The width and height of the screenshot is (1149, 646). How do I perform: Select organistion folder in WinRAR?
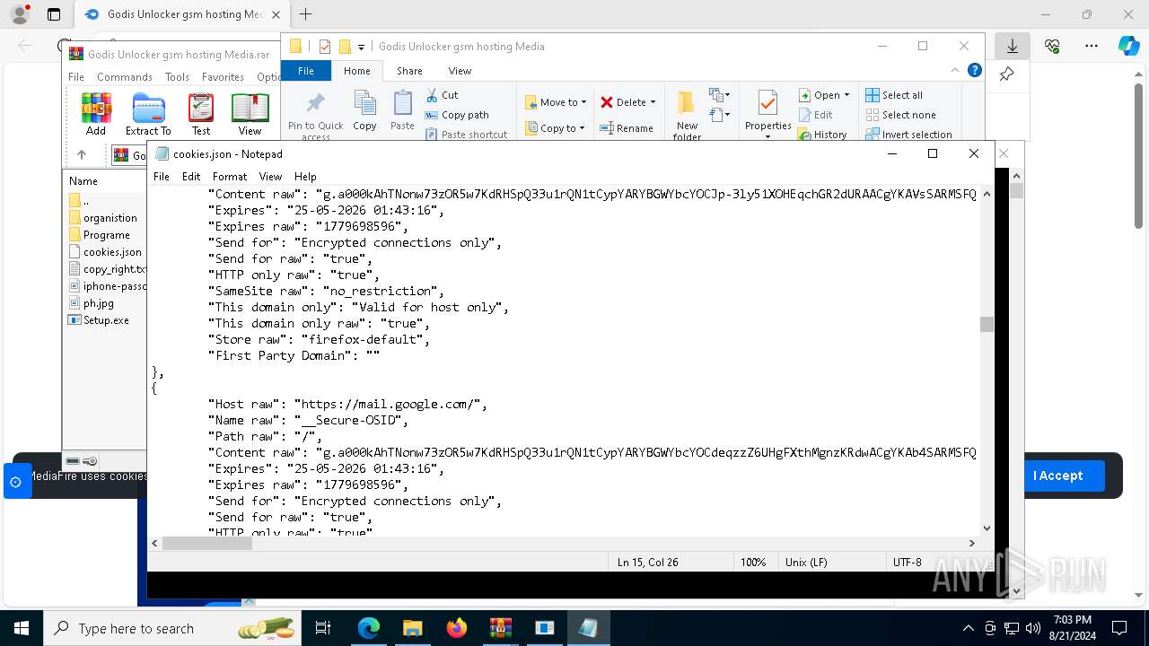pyautogui.click(x=104, y=218)
